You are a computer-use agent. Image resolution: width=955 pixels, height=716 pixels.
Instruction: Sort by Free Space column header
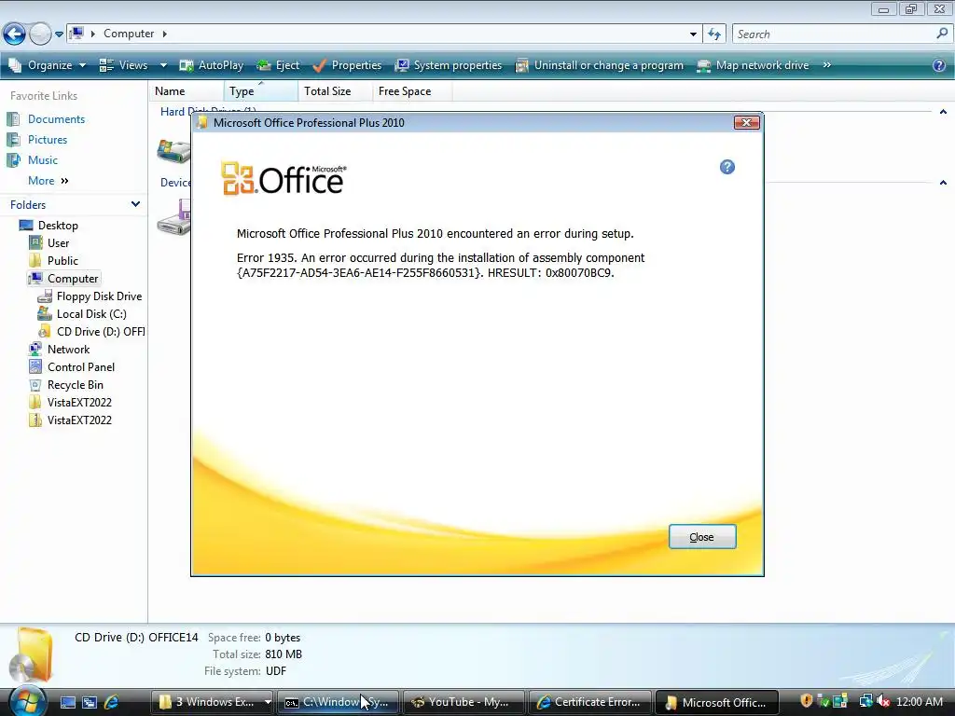(x=411, y=91)
